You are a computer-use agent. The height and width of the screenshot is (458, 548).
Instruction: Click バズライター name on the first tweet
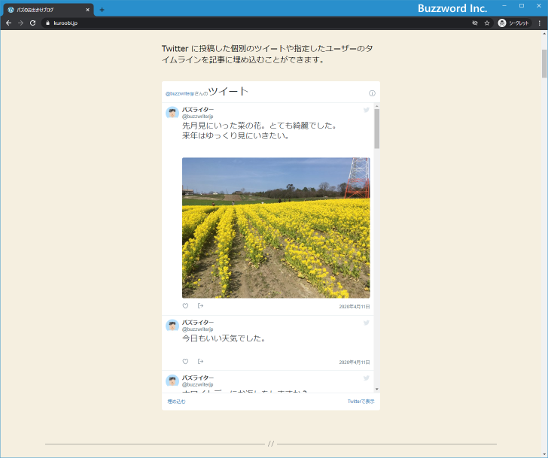click(x=198, y=110)
